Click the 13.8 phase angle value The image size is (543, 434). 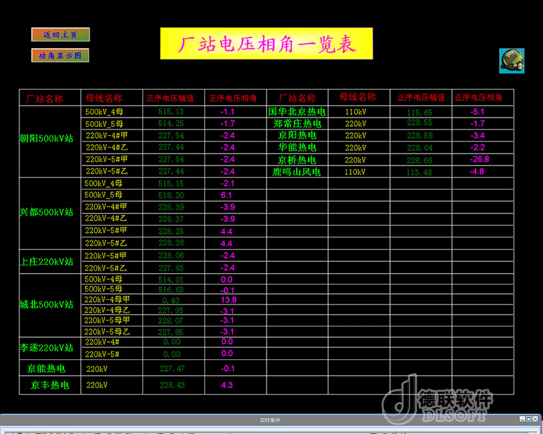click(x=228, y=300)
